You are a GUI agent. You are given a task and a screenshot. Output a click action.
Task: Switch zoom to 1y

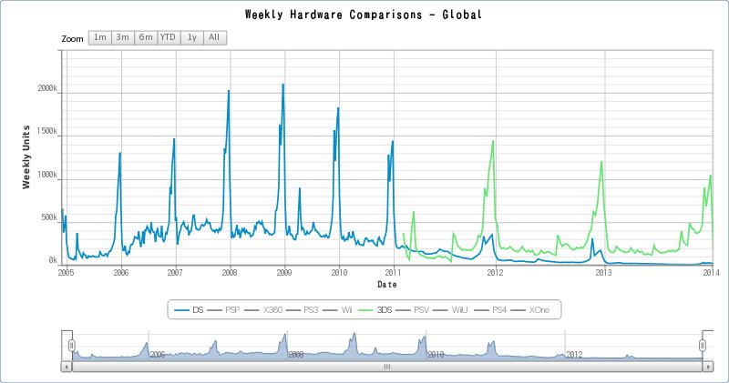(x=192, y=37)
